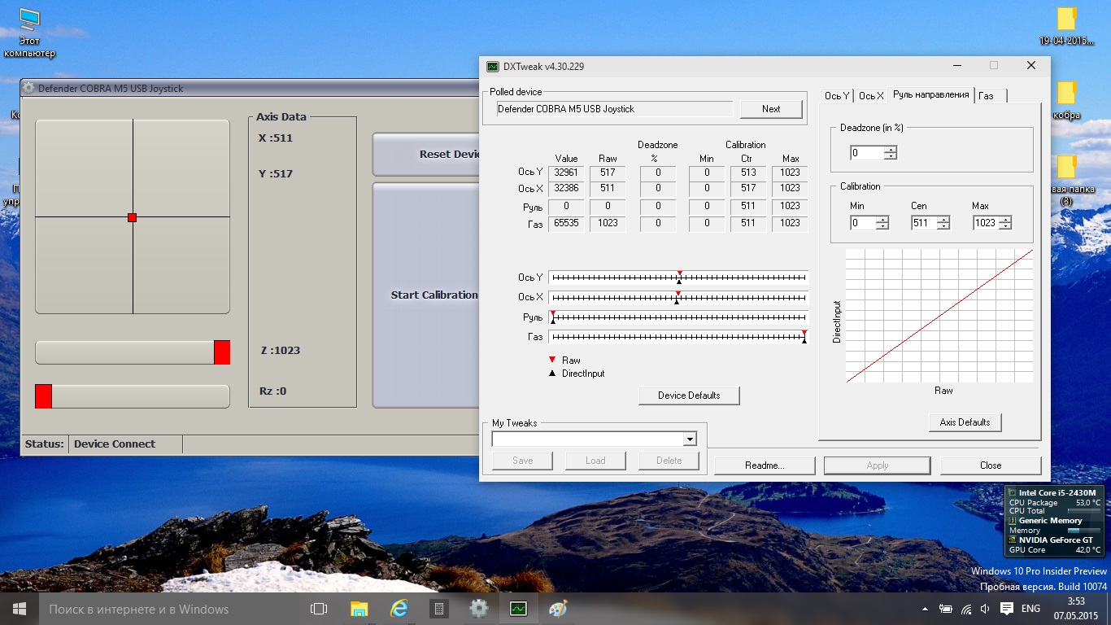Open the Action Center notifications icon
Viewport: 1111px width, 625px height.
tap(1006, 609)
